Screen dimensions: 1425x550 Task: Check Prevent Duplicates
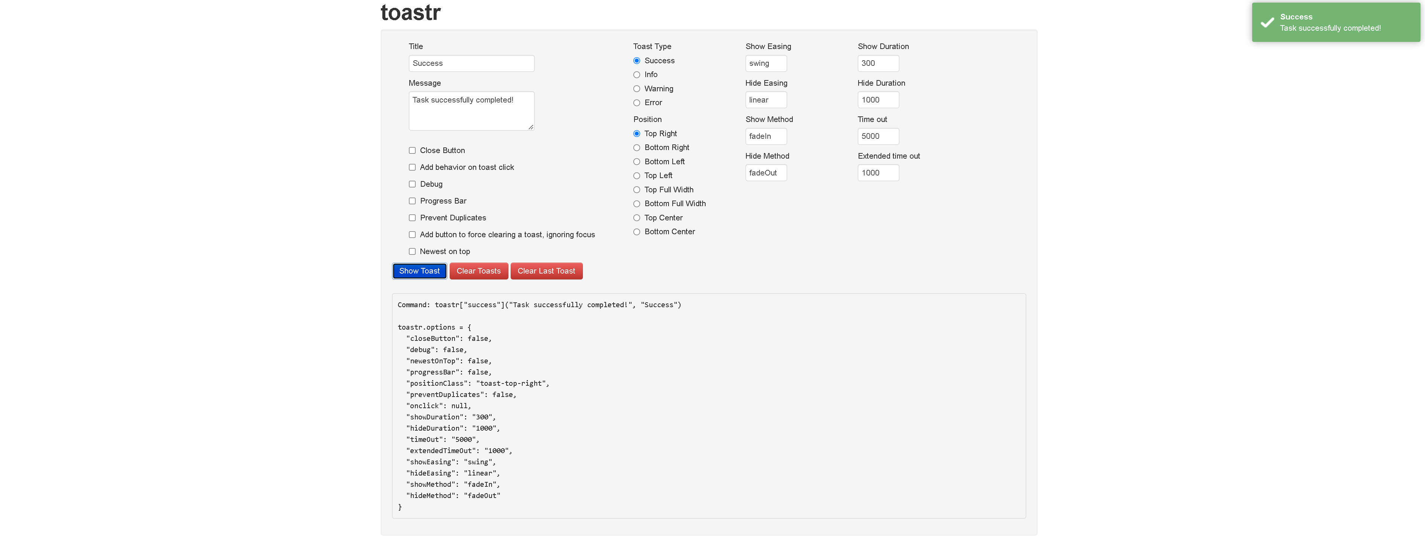pos(412,218)
